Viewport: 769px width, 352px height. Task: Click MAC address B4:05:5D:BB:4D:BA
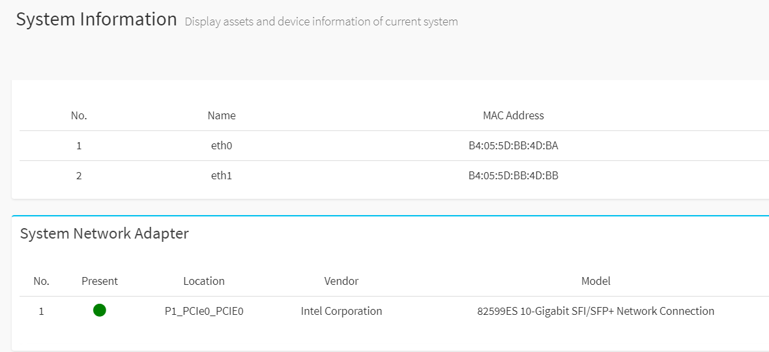514,145
